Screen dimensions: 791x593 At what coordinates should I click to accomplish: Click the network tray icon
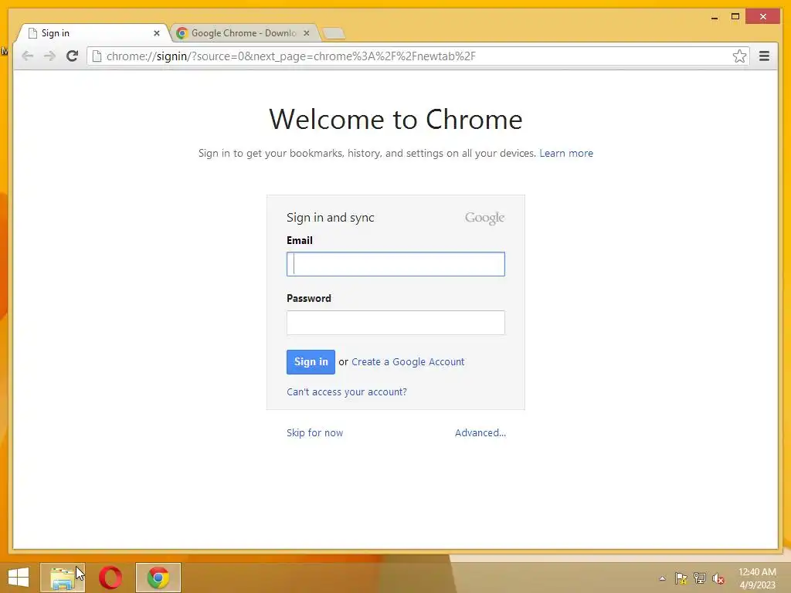(700, 578)
